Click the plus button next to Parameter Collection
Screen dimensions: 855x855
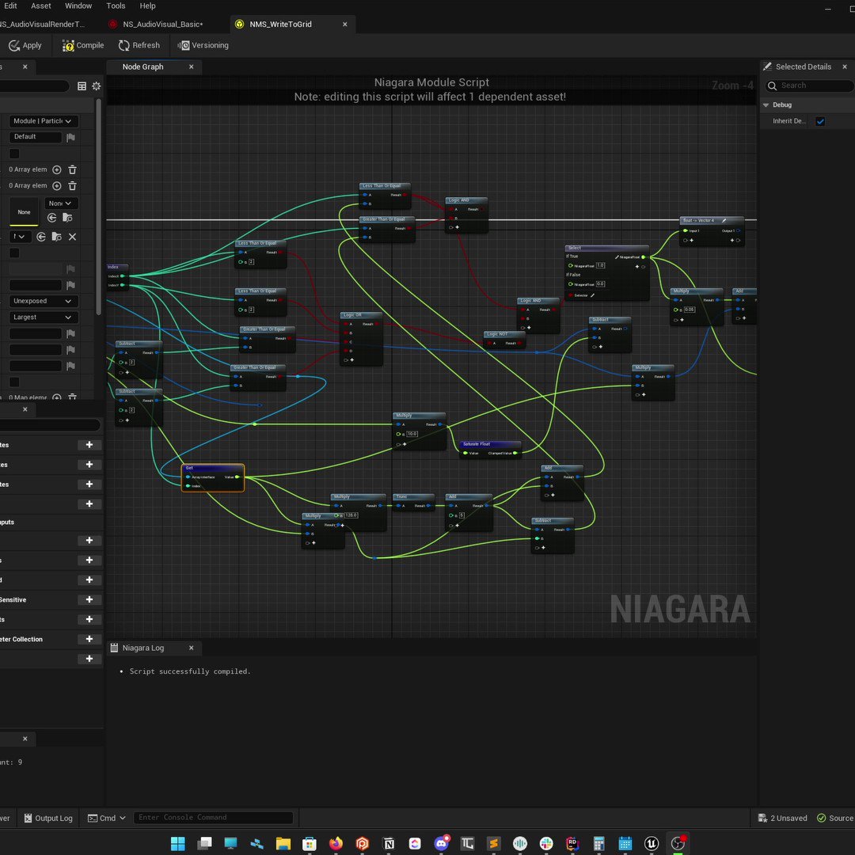89,639
